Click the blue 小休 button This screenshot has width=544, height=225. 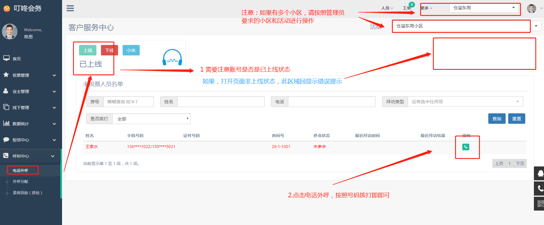click(x=131, y=50)
